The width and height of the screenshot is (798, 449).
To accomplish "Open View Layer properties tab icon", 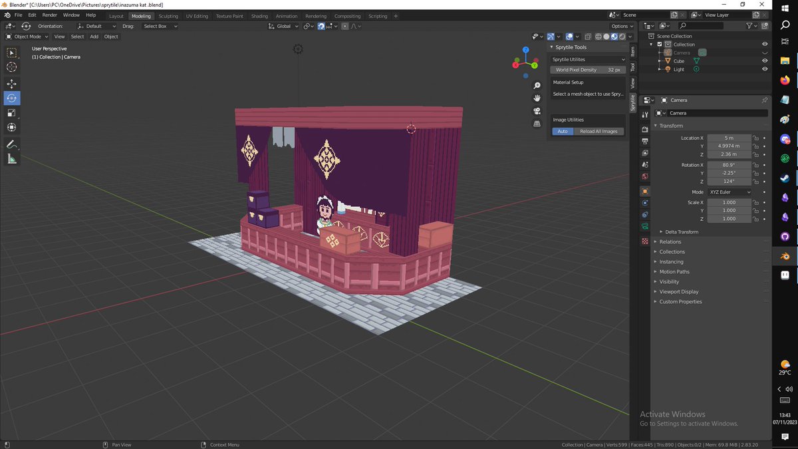I will [644, 152].
